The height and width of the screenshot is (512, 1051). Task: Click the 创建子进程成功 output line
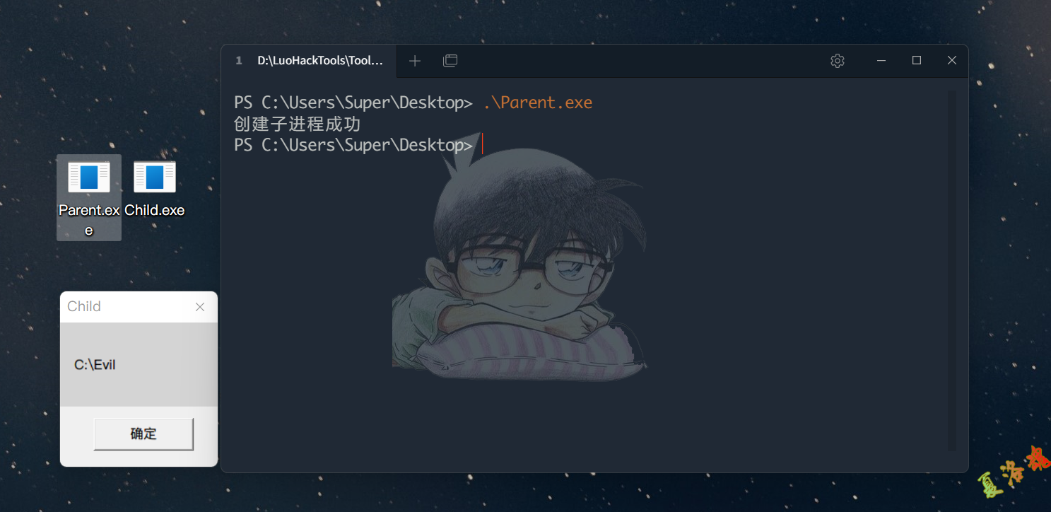pos(298,124)
